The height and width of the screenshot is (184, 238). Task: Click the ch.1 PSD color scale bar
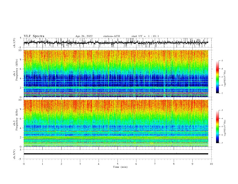[217, 77]
